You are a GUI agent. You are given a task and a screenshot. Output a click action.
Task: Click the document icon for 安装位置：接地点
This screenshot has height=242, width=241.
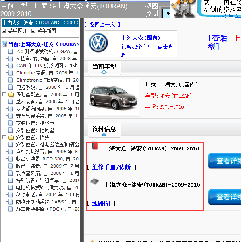click(x=10, y=123)
